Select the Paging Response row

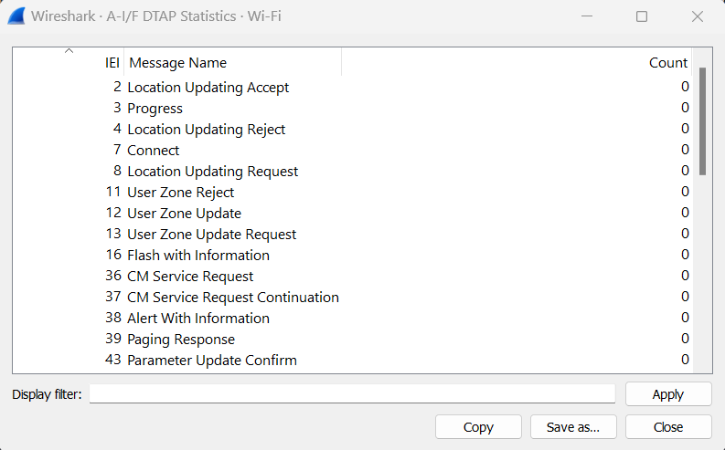point(181,340)
